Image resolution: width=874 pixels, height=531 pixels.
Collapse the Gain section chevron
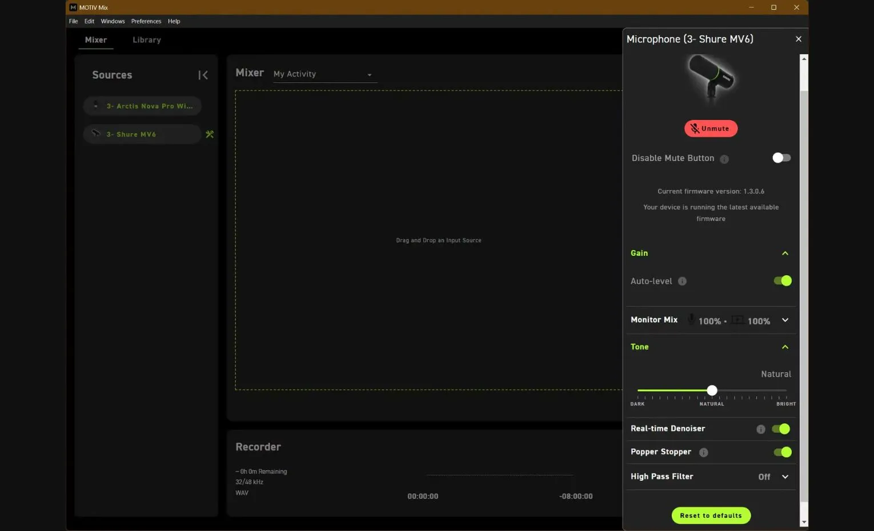coord(785,254)
